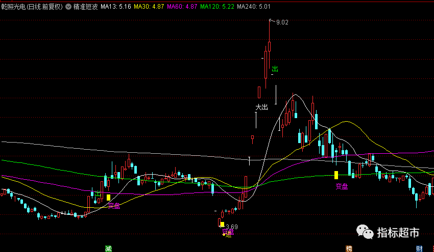Click the green 出 signal near the peak

(x=275, y=68)
